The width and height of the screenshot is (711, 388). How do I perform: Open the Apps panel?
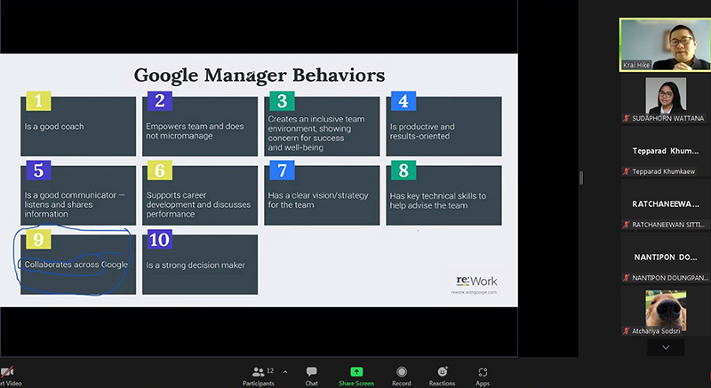click(x=483, y=376)
